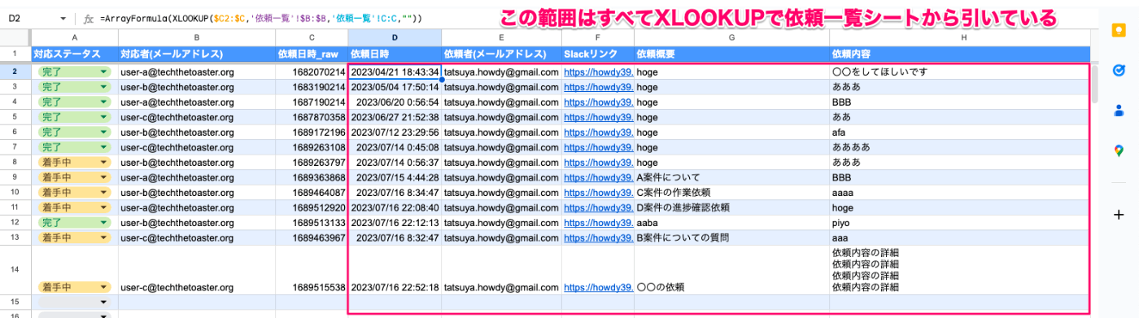The image size is (1139, 318).
Task: Open the 着手中 status dropdown for 1689263797 row
Action: (x=103, y=162)
